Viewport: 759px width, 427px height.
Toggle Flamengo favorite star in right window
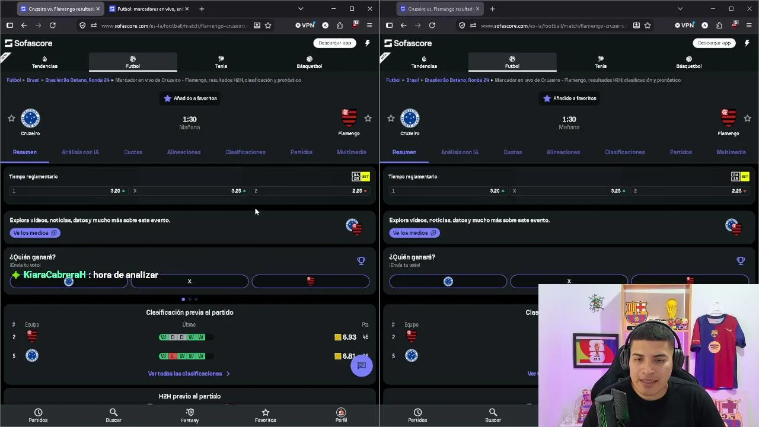coord(748,119)
